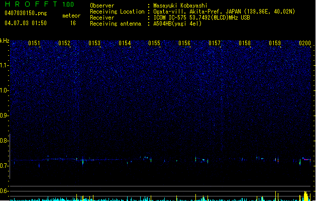Click the Receiver label
316x201 pixels.
point(102,18)
